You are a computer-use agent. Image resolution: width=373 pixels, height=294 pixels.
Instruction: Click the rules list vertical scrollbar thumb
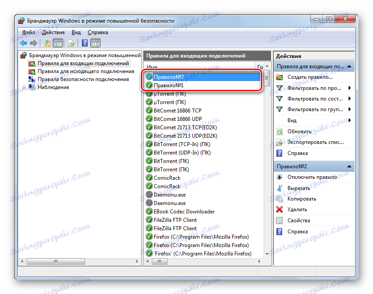[267, 78]
